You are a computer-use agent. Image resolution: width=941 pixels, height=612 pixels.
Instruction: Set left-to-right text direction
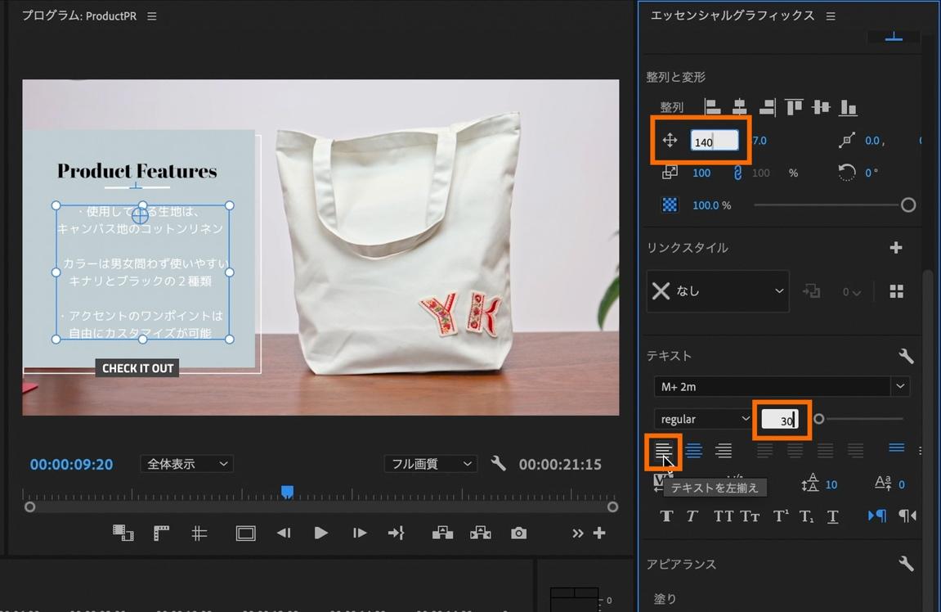click(876, 515)
